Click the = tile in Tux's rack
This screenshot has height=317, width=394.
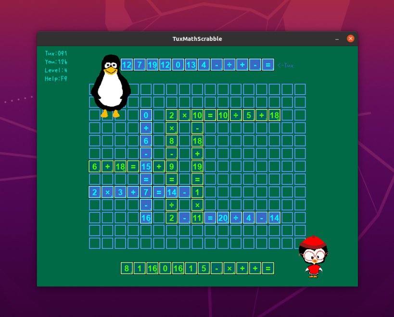pyautogui.click(x=268, y=65)
